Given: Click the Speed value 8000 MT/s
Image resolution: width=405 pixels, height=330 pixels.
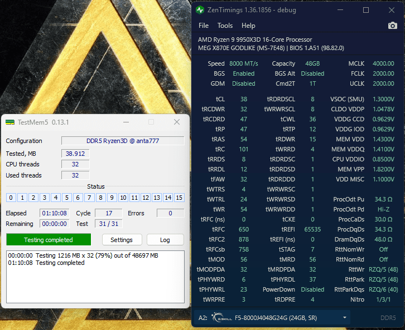Looking at the screenshot, I should click(x=244, y=63).
